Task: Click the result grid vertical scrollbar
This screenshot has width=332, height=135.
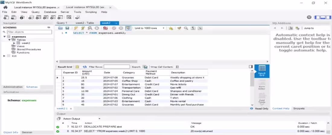Action: coord(252,80)
